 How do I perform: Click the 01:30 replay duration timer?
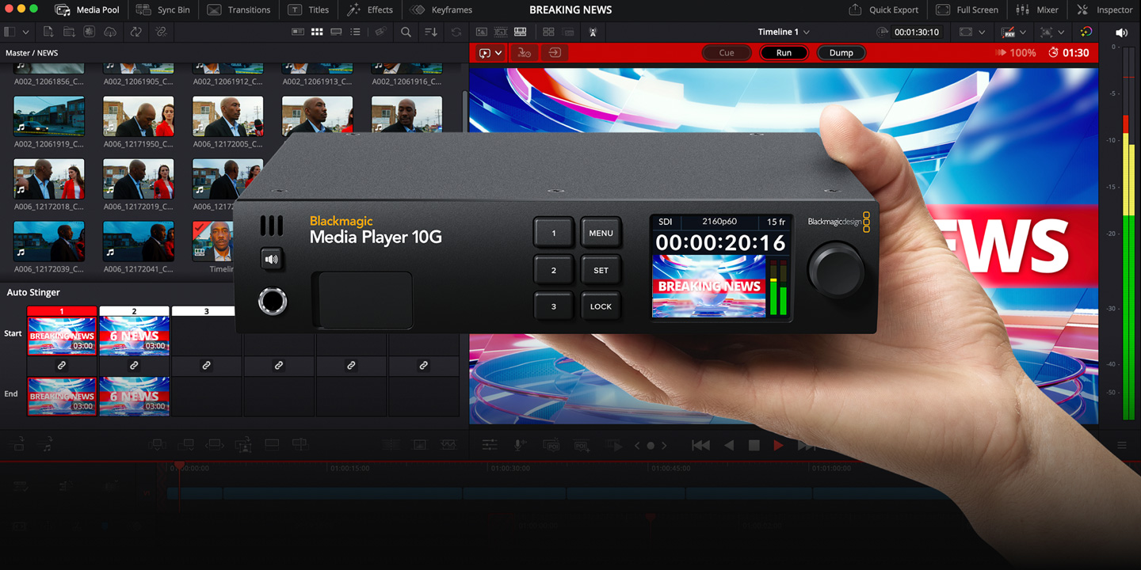1068,53
